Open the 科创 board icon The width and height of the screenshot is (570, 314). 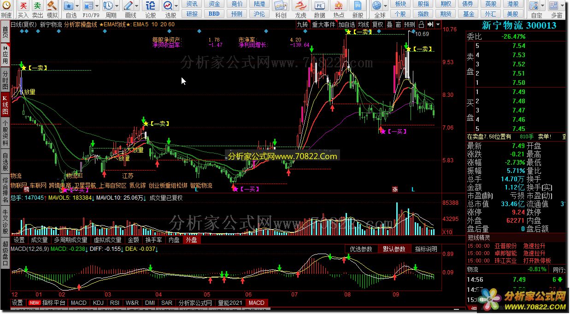tap(280, 6)
